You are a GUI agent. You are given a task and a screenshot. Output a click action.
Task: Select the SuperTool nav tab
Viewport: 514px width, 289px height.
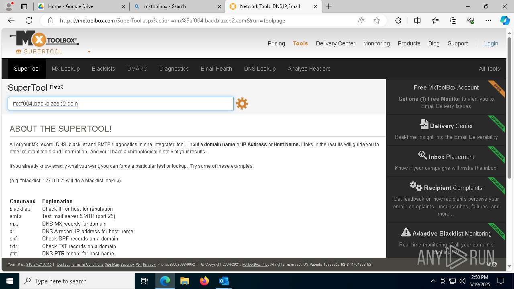27,69
